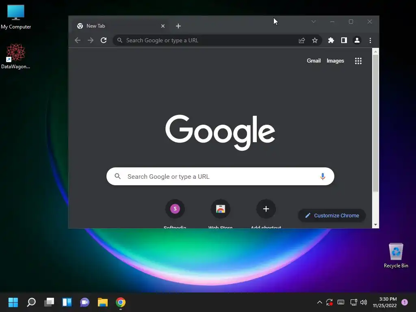The height and width of the screenshot is (312, 416).
Task: Open the Google apps grid
Action: (358, 61)
